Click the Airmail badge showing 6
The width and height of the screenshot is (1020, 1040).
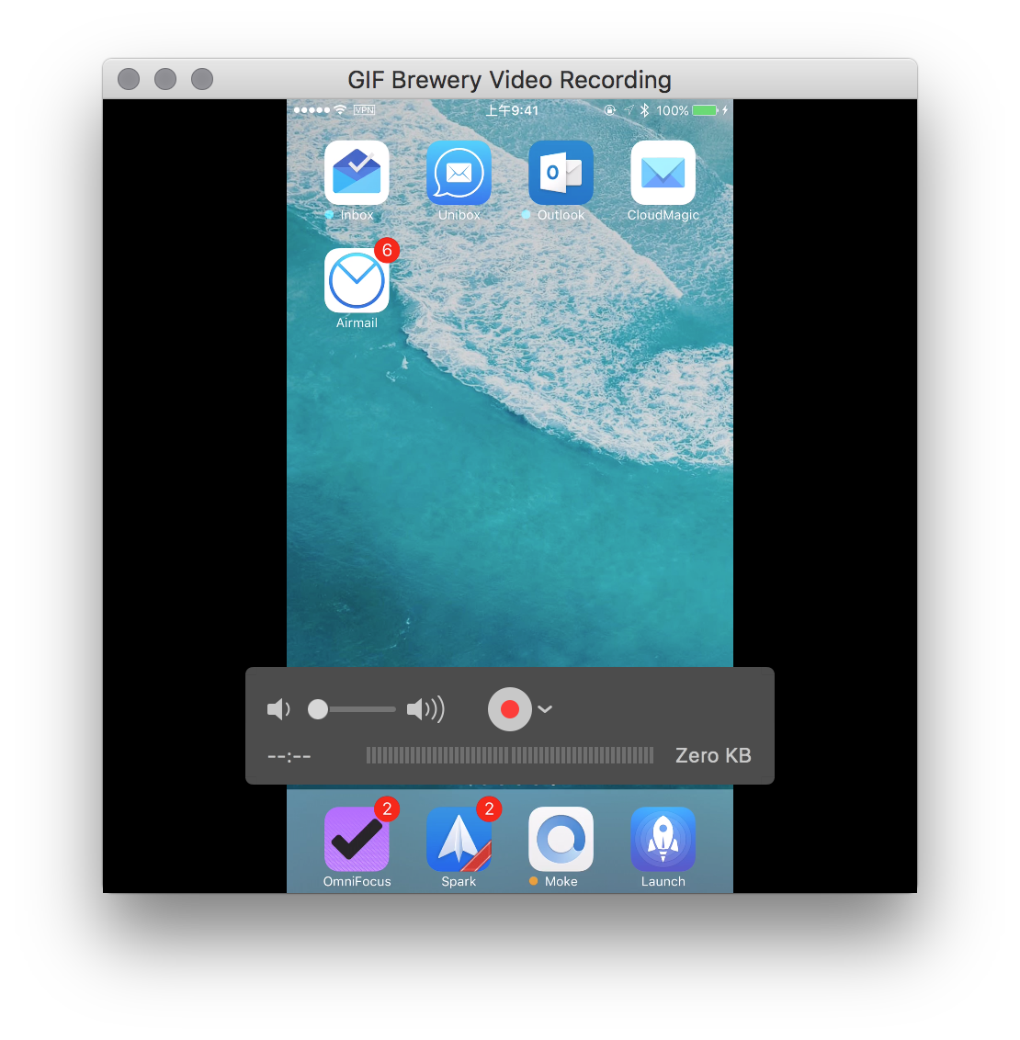tap(387, 250)
